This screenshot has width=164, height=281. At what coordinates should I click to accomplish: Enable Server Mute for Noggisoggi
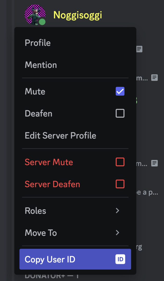[120, 162]
